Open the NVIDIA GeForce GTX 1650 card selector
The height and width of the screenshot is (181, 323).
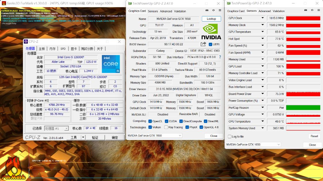tap(156, 136)
